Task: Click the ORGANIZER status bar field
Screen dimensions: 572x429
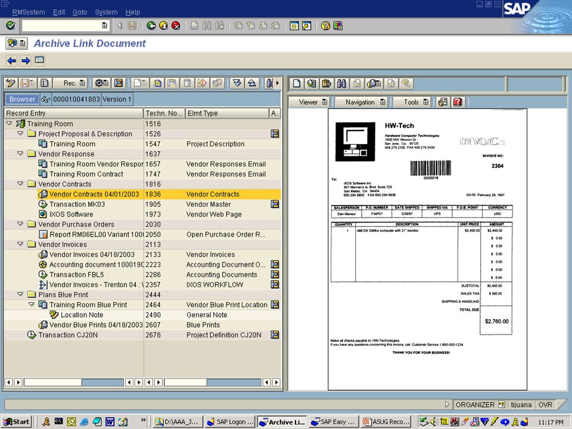Action: click(475, 405)
